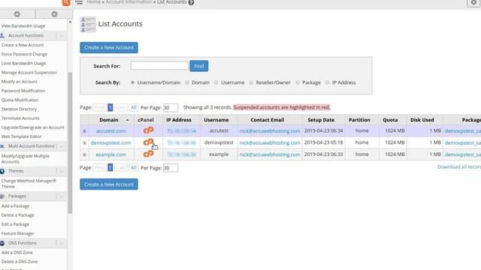Sort table by Disk Used column
The height and width of the screenshot is (270, 481).
pos(422,120)
